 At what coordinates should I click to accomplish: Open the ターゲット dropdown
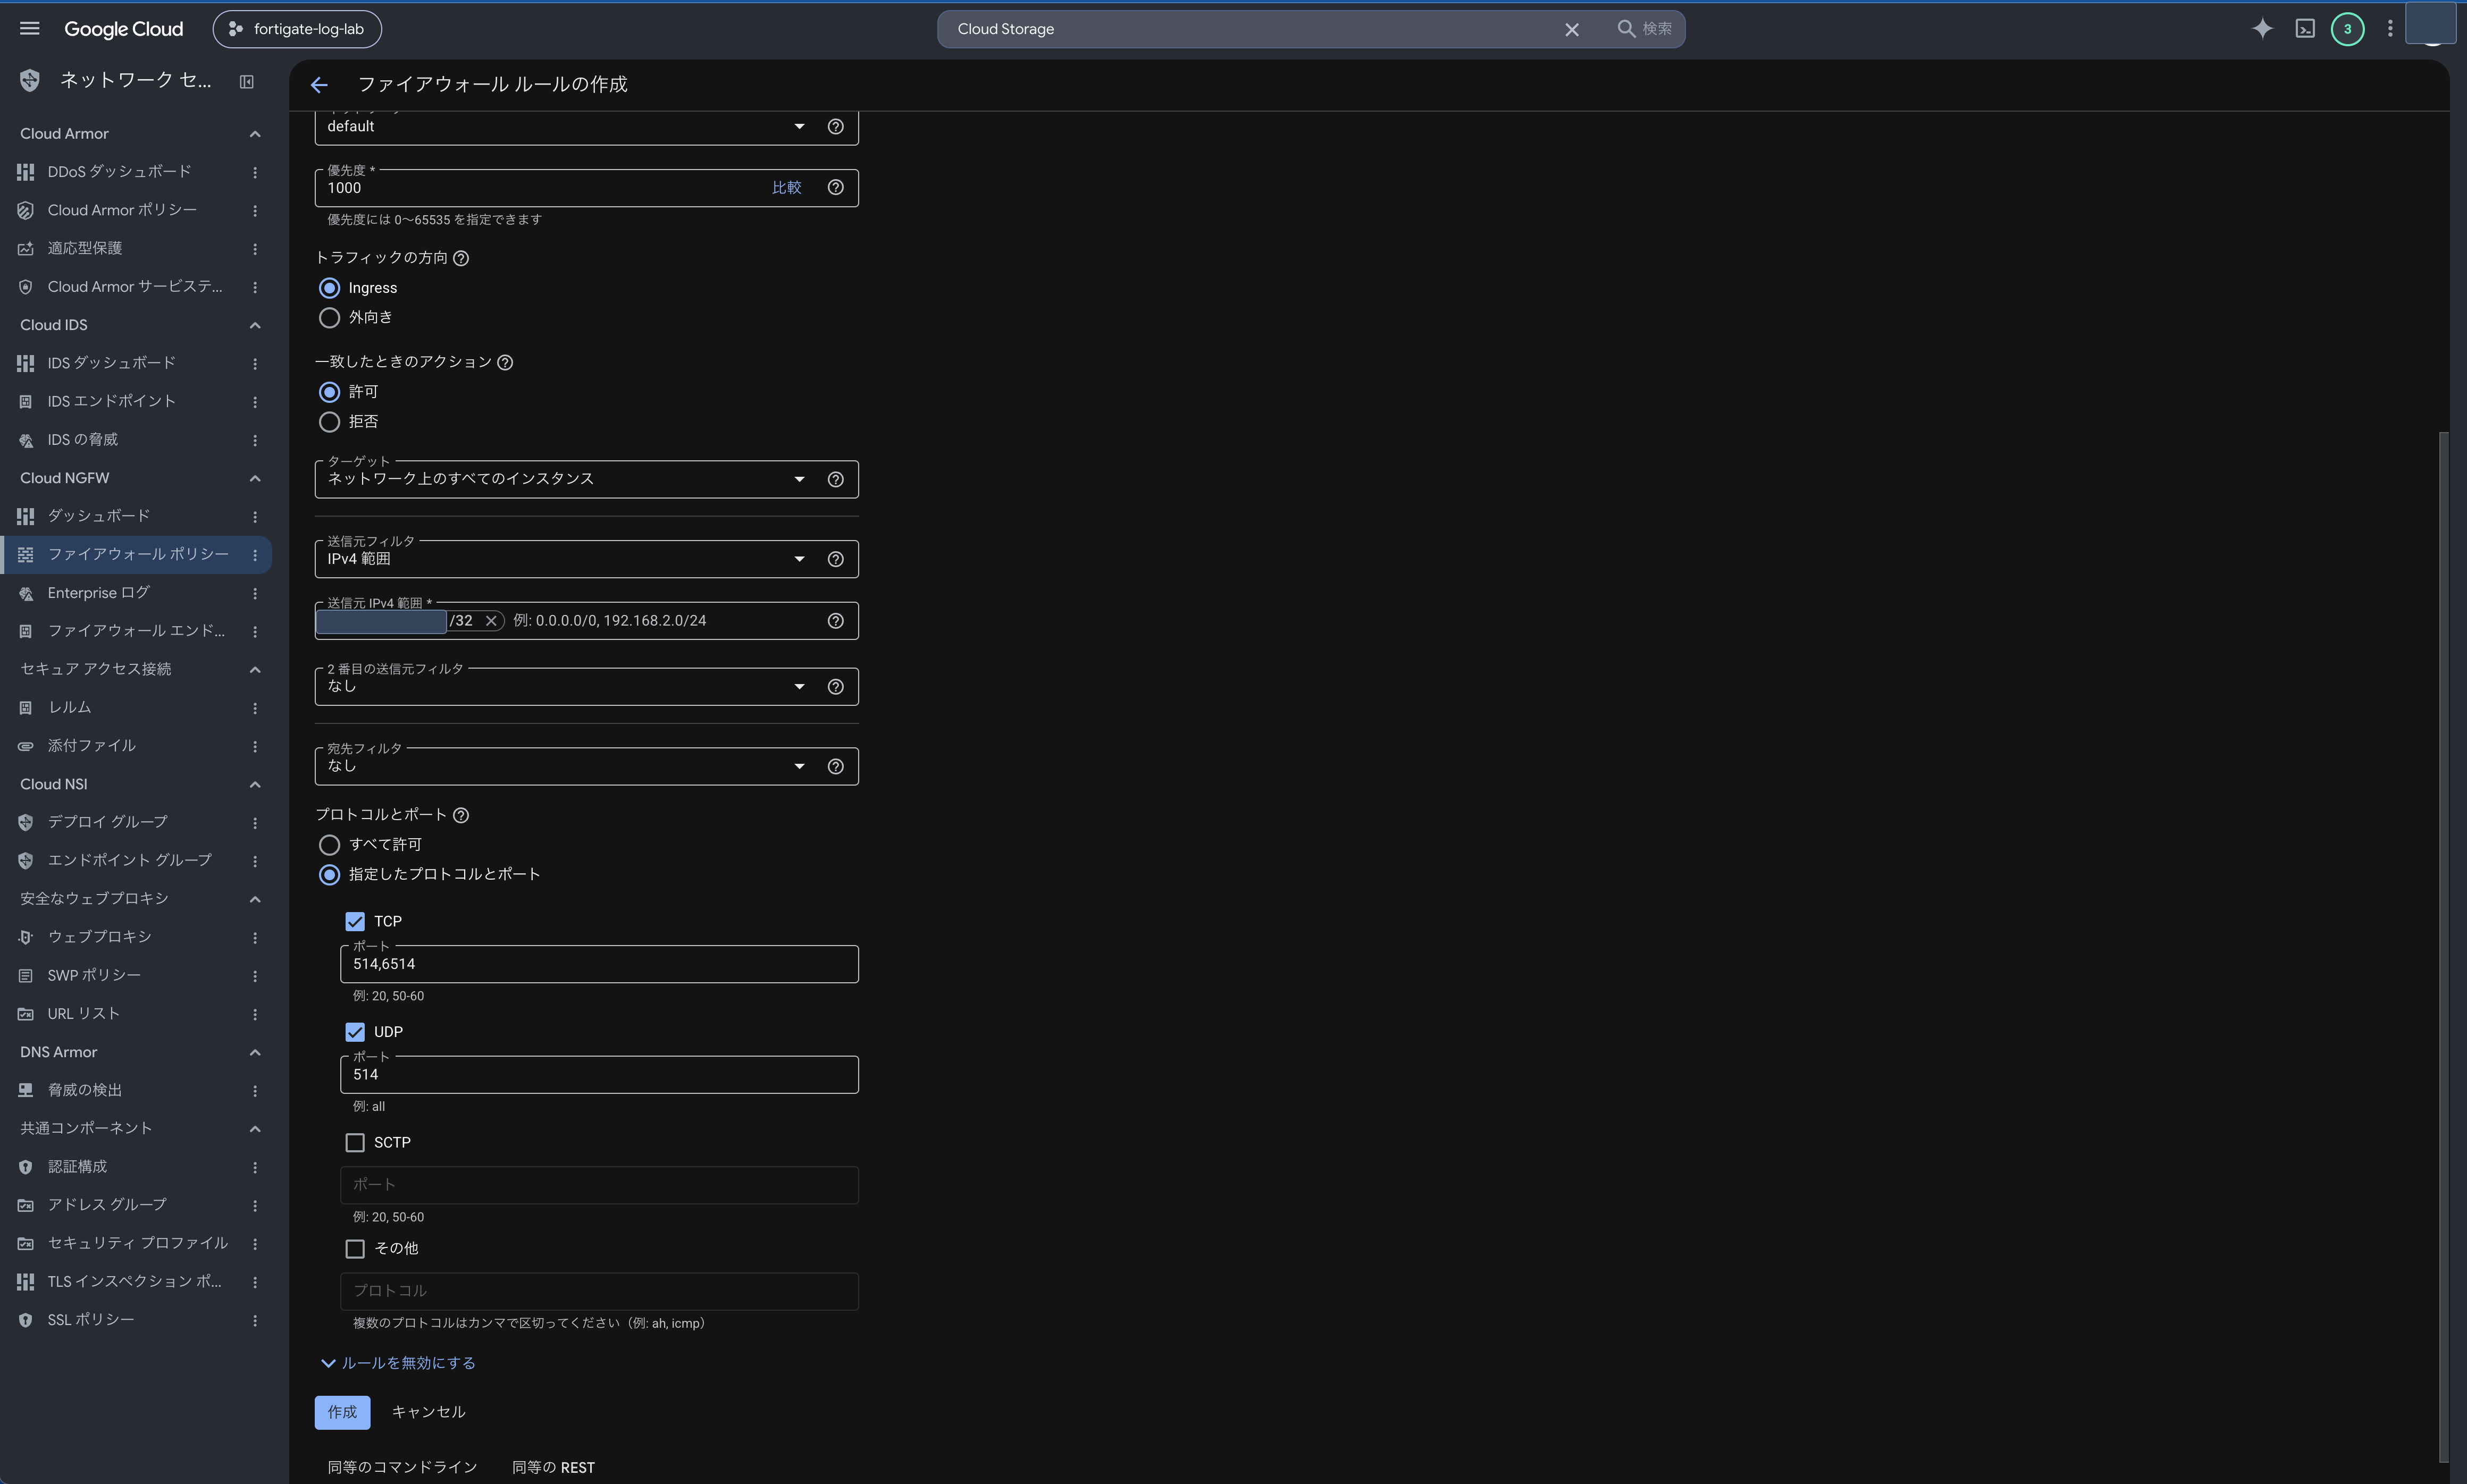586,479
